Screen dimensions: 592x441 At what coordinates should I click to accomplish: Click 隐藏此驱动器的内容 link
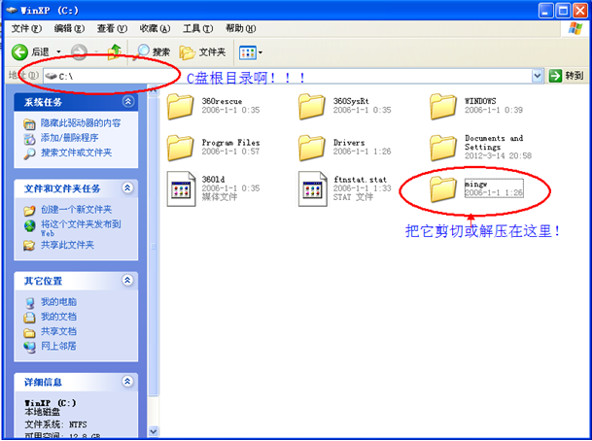[81, 123]
